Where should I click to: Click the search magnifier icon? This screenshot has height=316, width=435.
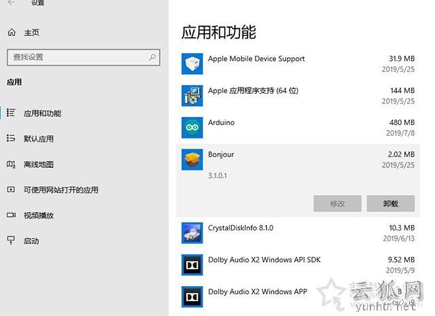152,57
